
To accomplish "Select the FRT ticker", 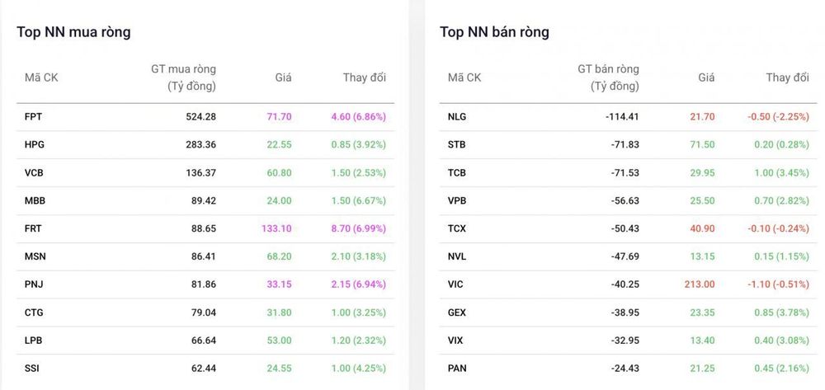I will pyautogui.click(x=33, y=228).
